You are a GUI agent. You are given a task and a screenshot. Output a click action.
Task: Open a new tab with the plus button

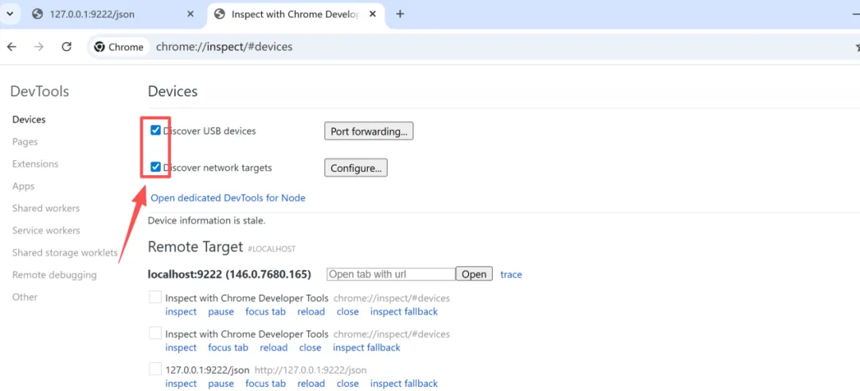point(400,14)
